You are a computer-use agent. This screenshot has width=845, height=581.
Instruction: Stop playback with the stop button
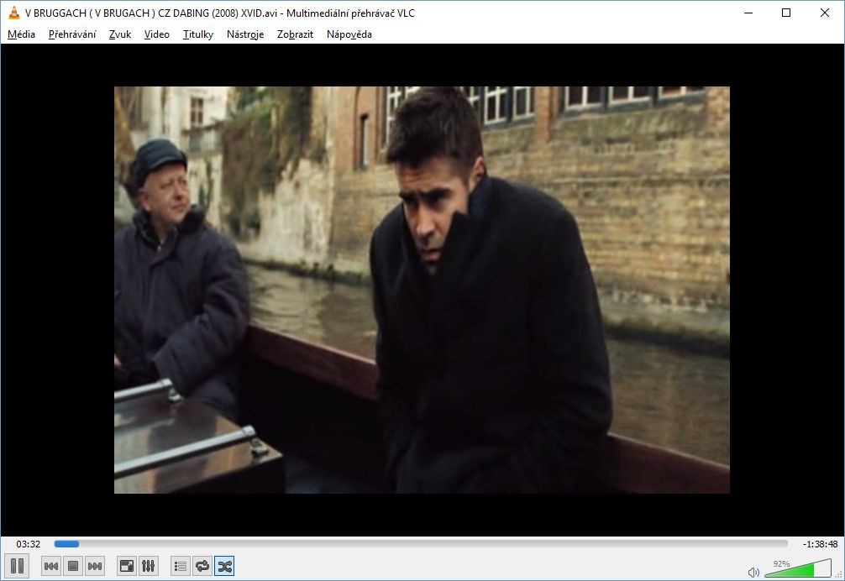(73, 566)
